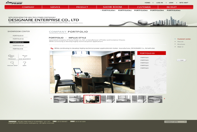197x132 pixels.
Task: Select PORTFOLIO05 submenu item
Action: tap(174, 11)
